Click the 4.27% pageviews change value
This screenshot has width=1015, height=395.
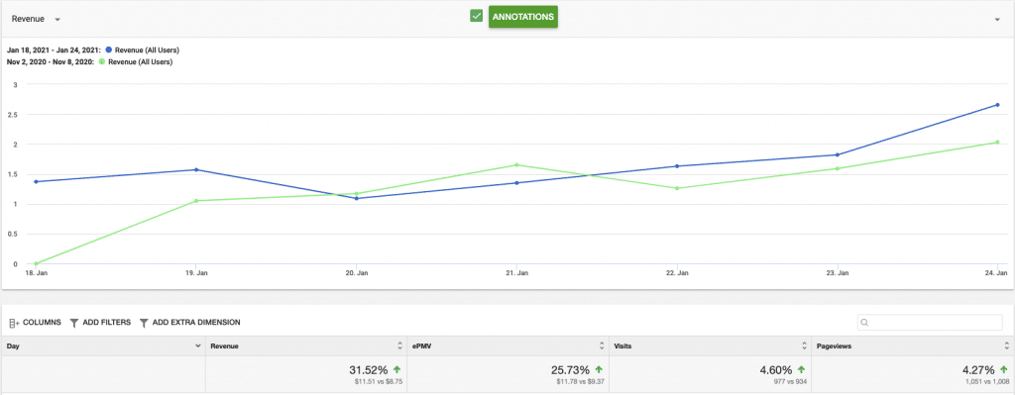(978, 370)
